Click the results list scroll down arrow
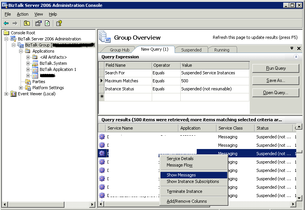This screenshot has height=210, width=305. 299,198
